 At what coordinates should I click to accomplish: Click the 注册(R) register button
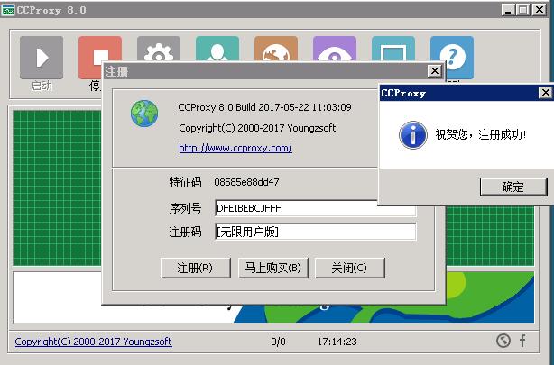pyautogui.click(x=196, y=268)
